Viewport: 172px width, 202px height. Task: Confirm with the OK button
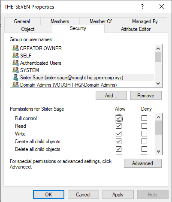coord(48,195)
